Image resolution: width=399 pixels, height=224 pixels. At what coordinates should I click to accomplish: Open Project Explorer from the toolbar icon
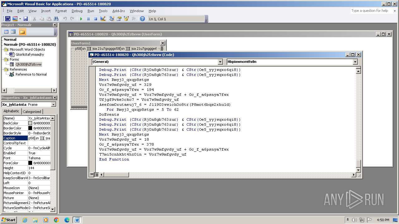(112, 19)
